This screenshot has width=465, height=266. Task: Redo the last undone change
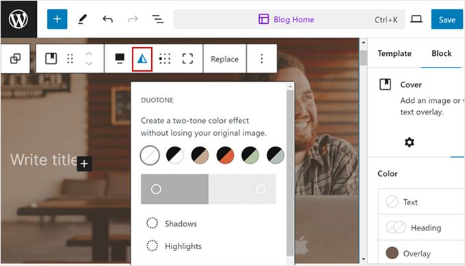click(x=133, y=19)
